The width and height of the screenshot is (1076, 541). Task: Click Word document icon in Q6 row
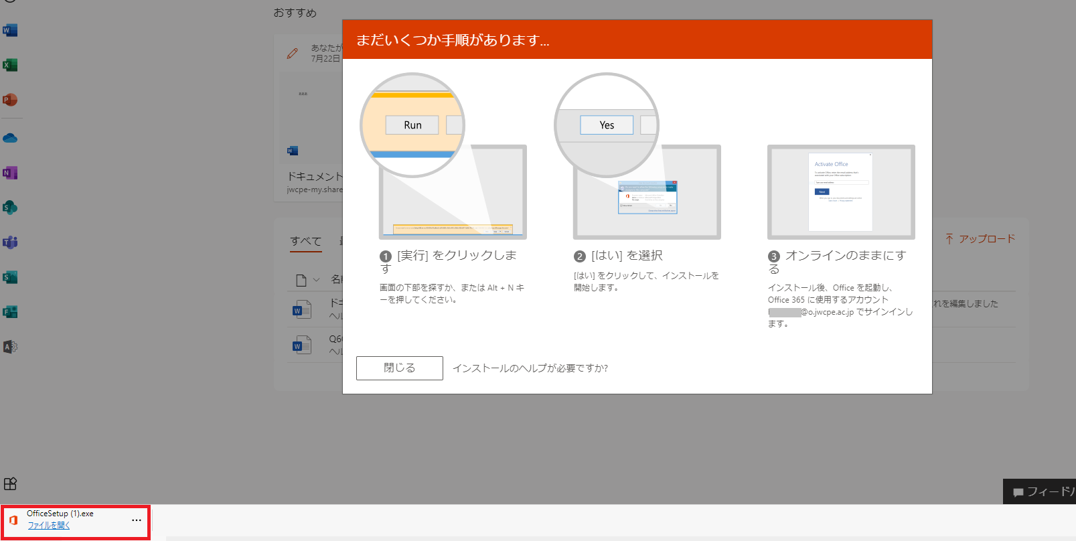click(x=302, y=345)
